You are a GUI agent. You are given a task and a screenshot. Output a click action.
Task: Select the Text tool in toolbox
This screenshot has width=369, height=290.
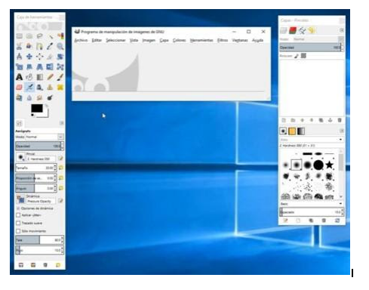point(20,77)
